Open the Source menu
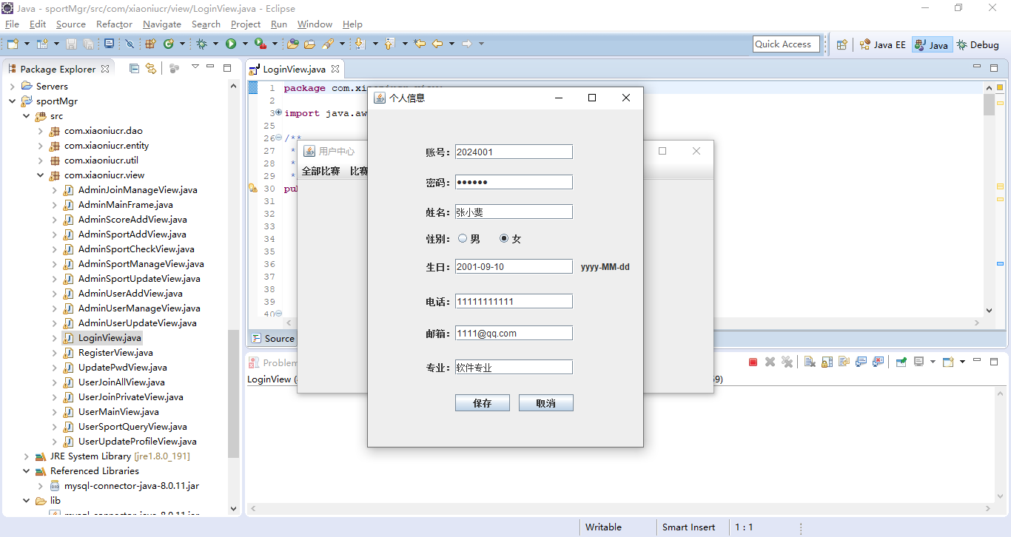The height and width of the screenshot is (537, 1011). point(71,24)
